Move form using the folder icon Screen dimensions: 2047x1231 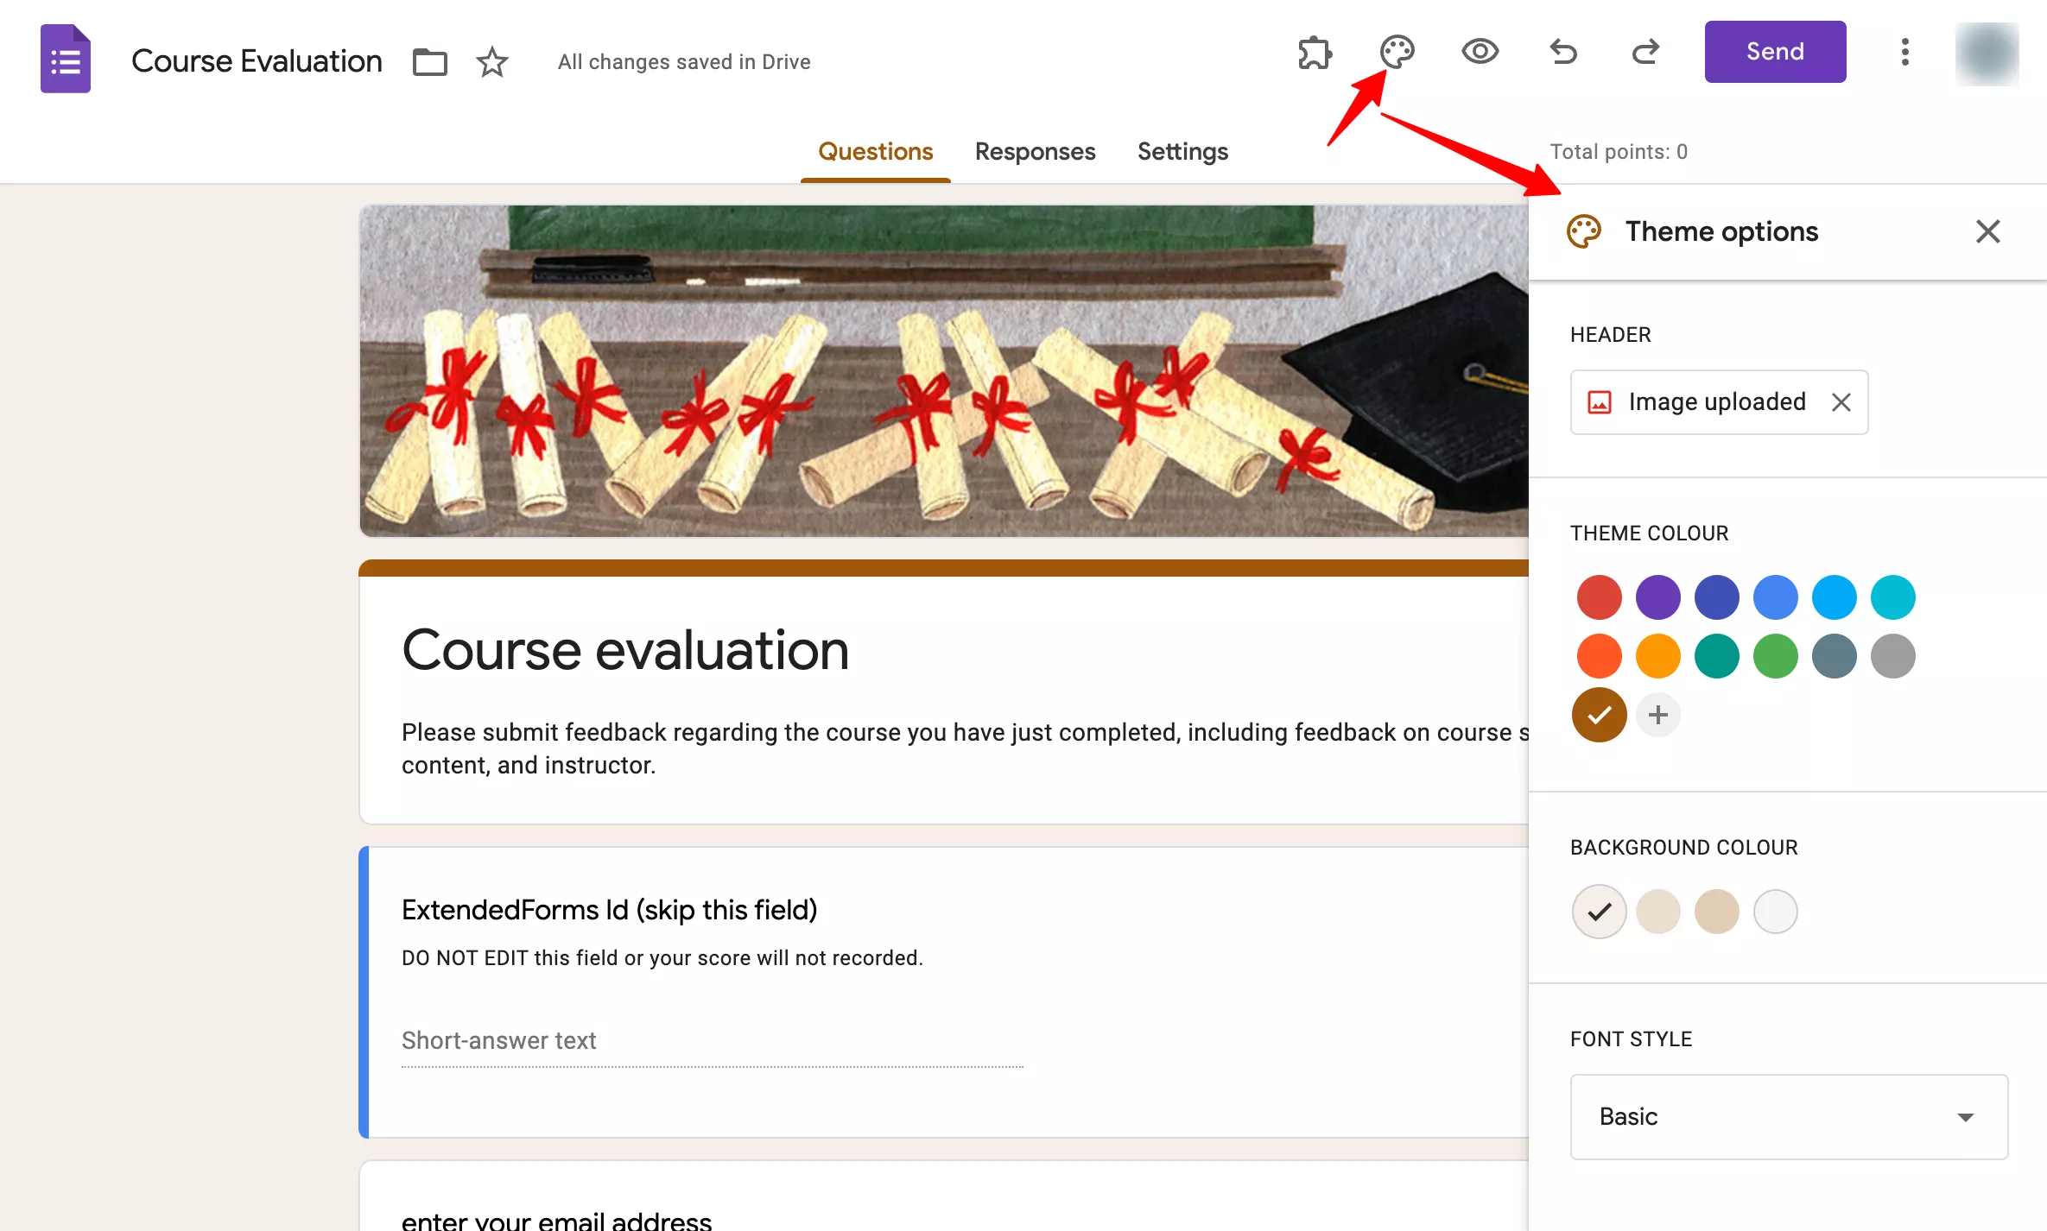(429, 61)
